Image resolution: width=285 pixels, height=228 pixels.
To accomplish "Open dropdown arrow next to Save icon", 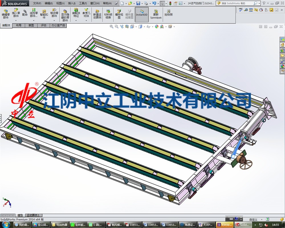I will pyautogui.click(x=142, y=3).
